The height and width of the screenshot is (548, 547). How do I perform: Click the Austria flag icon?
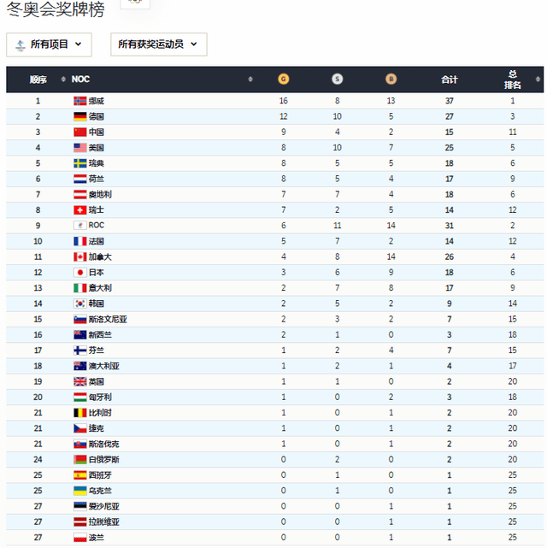80,194
